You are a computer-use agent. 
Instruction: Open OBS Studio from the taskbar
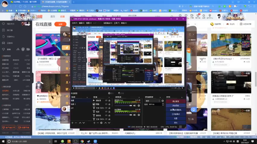tap(75, 141)
